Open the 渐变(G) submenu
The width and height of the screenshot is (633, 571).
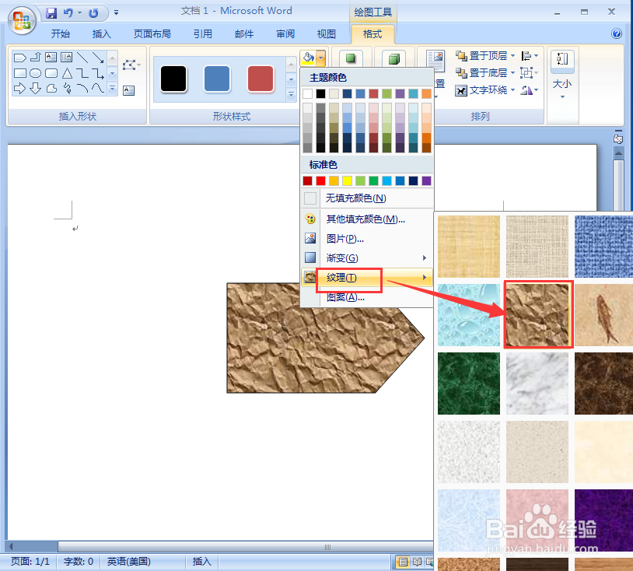[367, 258]
